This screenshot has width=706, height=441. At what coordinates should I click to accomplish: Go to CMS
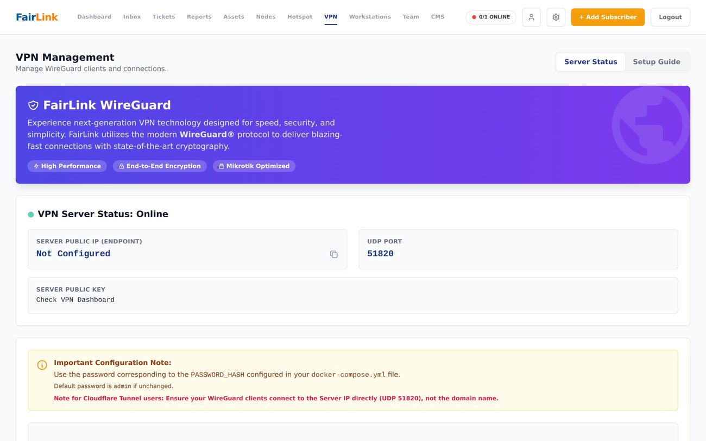tap(438, 17)
